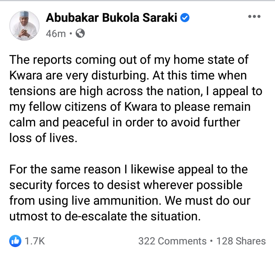Click the blue verified badge icon
Screen dimensions: 275x257
[x=185, y=18]
